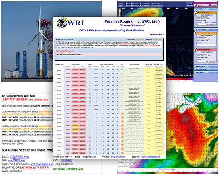Toggle the Wind Radii overlay checkbox
Screen dimensions: 219x175
pyautogui.click(x=132, y=4)
